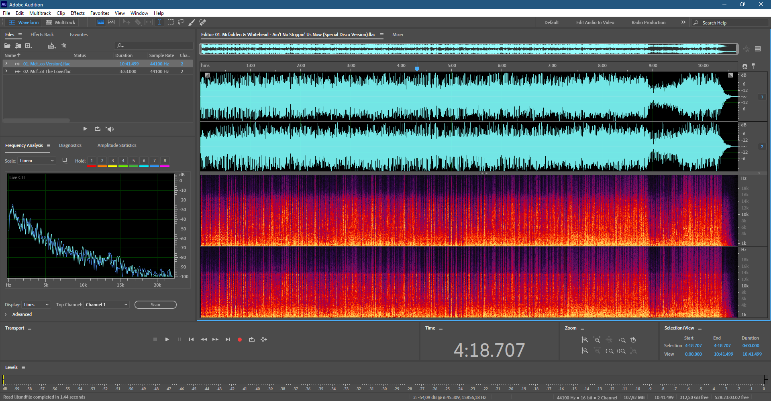Move playhead to previous marker
The image size is (771, 401).
(191, 340)
